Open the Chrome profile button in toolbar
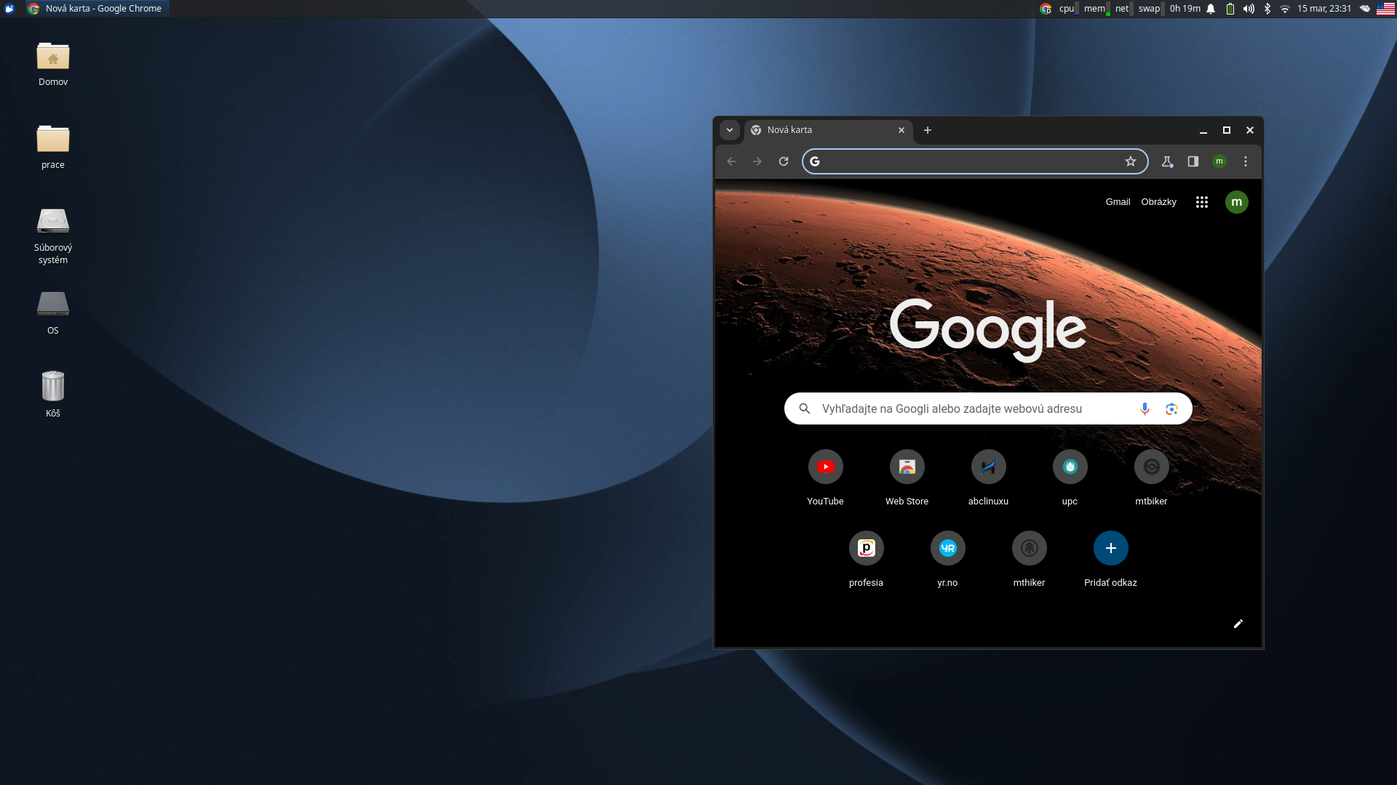The height and width of the screenshot is (785, 1397). point(1219,161)
